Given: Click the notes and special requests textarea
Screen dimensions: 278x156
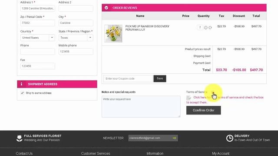Looking at the screenshot, I should point(141,107).
